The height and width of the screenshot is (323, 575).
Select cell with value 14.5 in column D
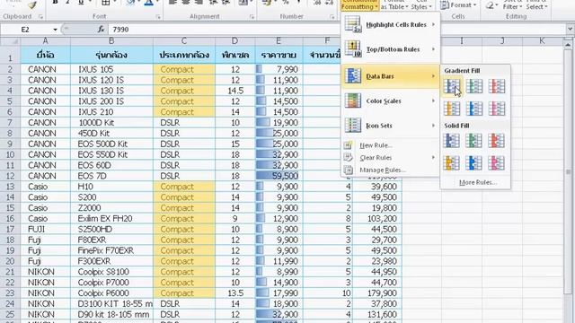point(235,91)
